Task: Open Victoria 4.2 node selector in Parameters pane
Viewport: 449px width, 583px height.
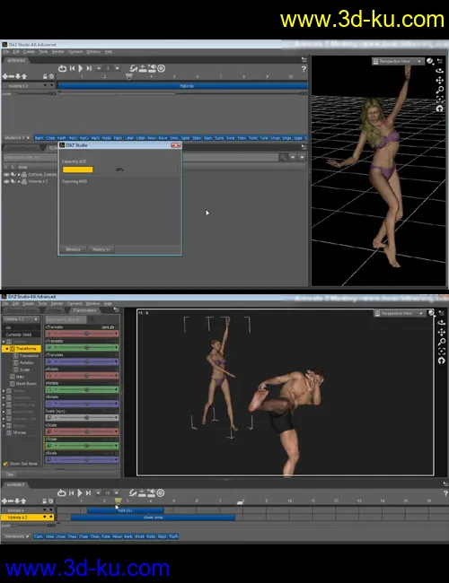Action: click(21, 319)
